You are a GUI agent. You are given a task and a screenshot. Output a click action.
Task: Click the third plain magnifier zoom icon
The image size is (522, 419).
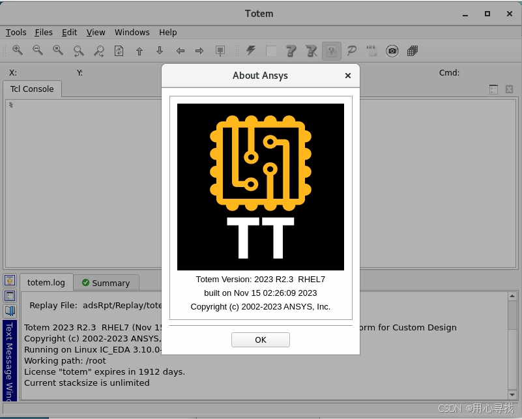click(58, 51)
